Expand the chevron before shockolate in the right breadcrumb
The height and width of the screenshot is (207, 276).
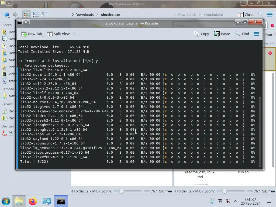[200, 15]
